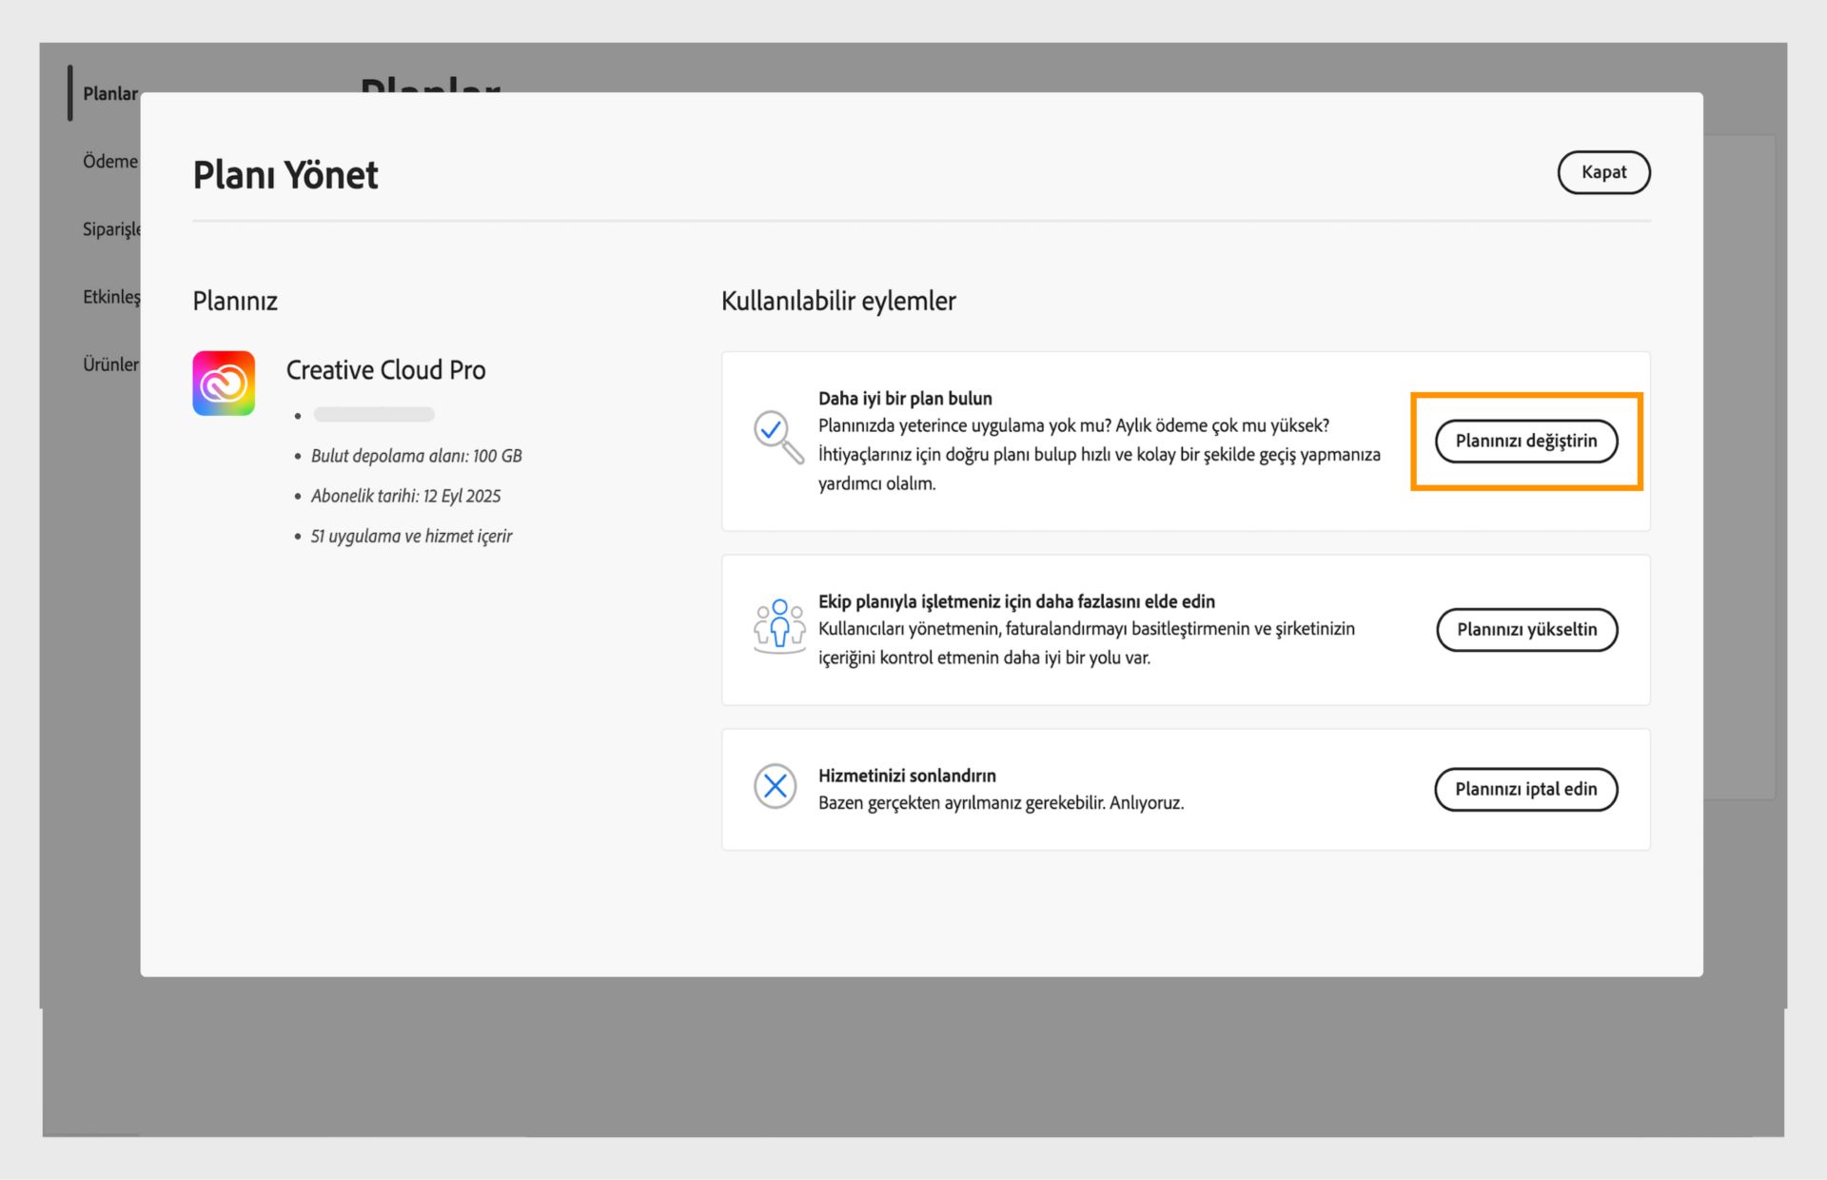Viewport: 1827px width, 1180px height.
Task: Open Ürünler sidebar item
Action: pos(110,364)
